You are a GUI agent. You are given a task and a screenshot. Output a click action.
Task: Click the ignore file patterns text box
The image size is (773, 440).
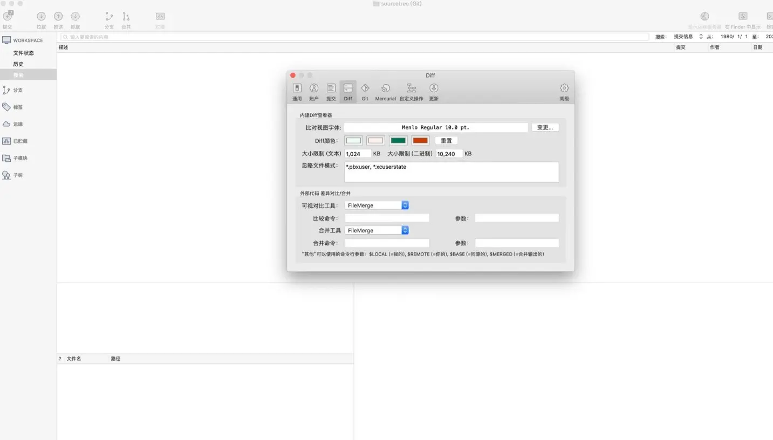pyautogui.click(x=452, y=172)
